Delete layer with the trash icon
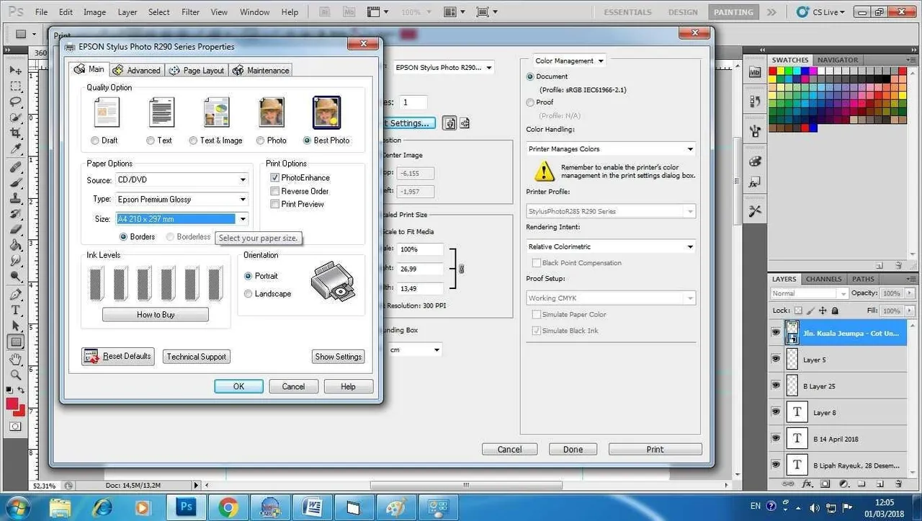The height and width of the screenshot is (521, 922). tap(898, 484)
